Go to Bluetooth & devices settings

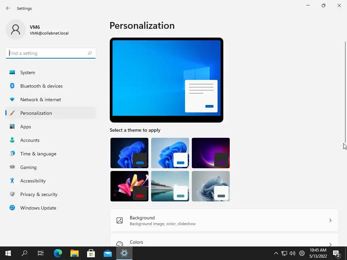point(51,86)
